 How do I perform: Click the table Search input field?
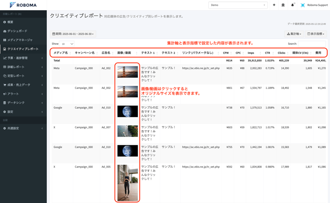click(312, 44)
